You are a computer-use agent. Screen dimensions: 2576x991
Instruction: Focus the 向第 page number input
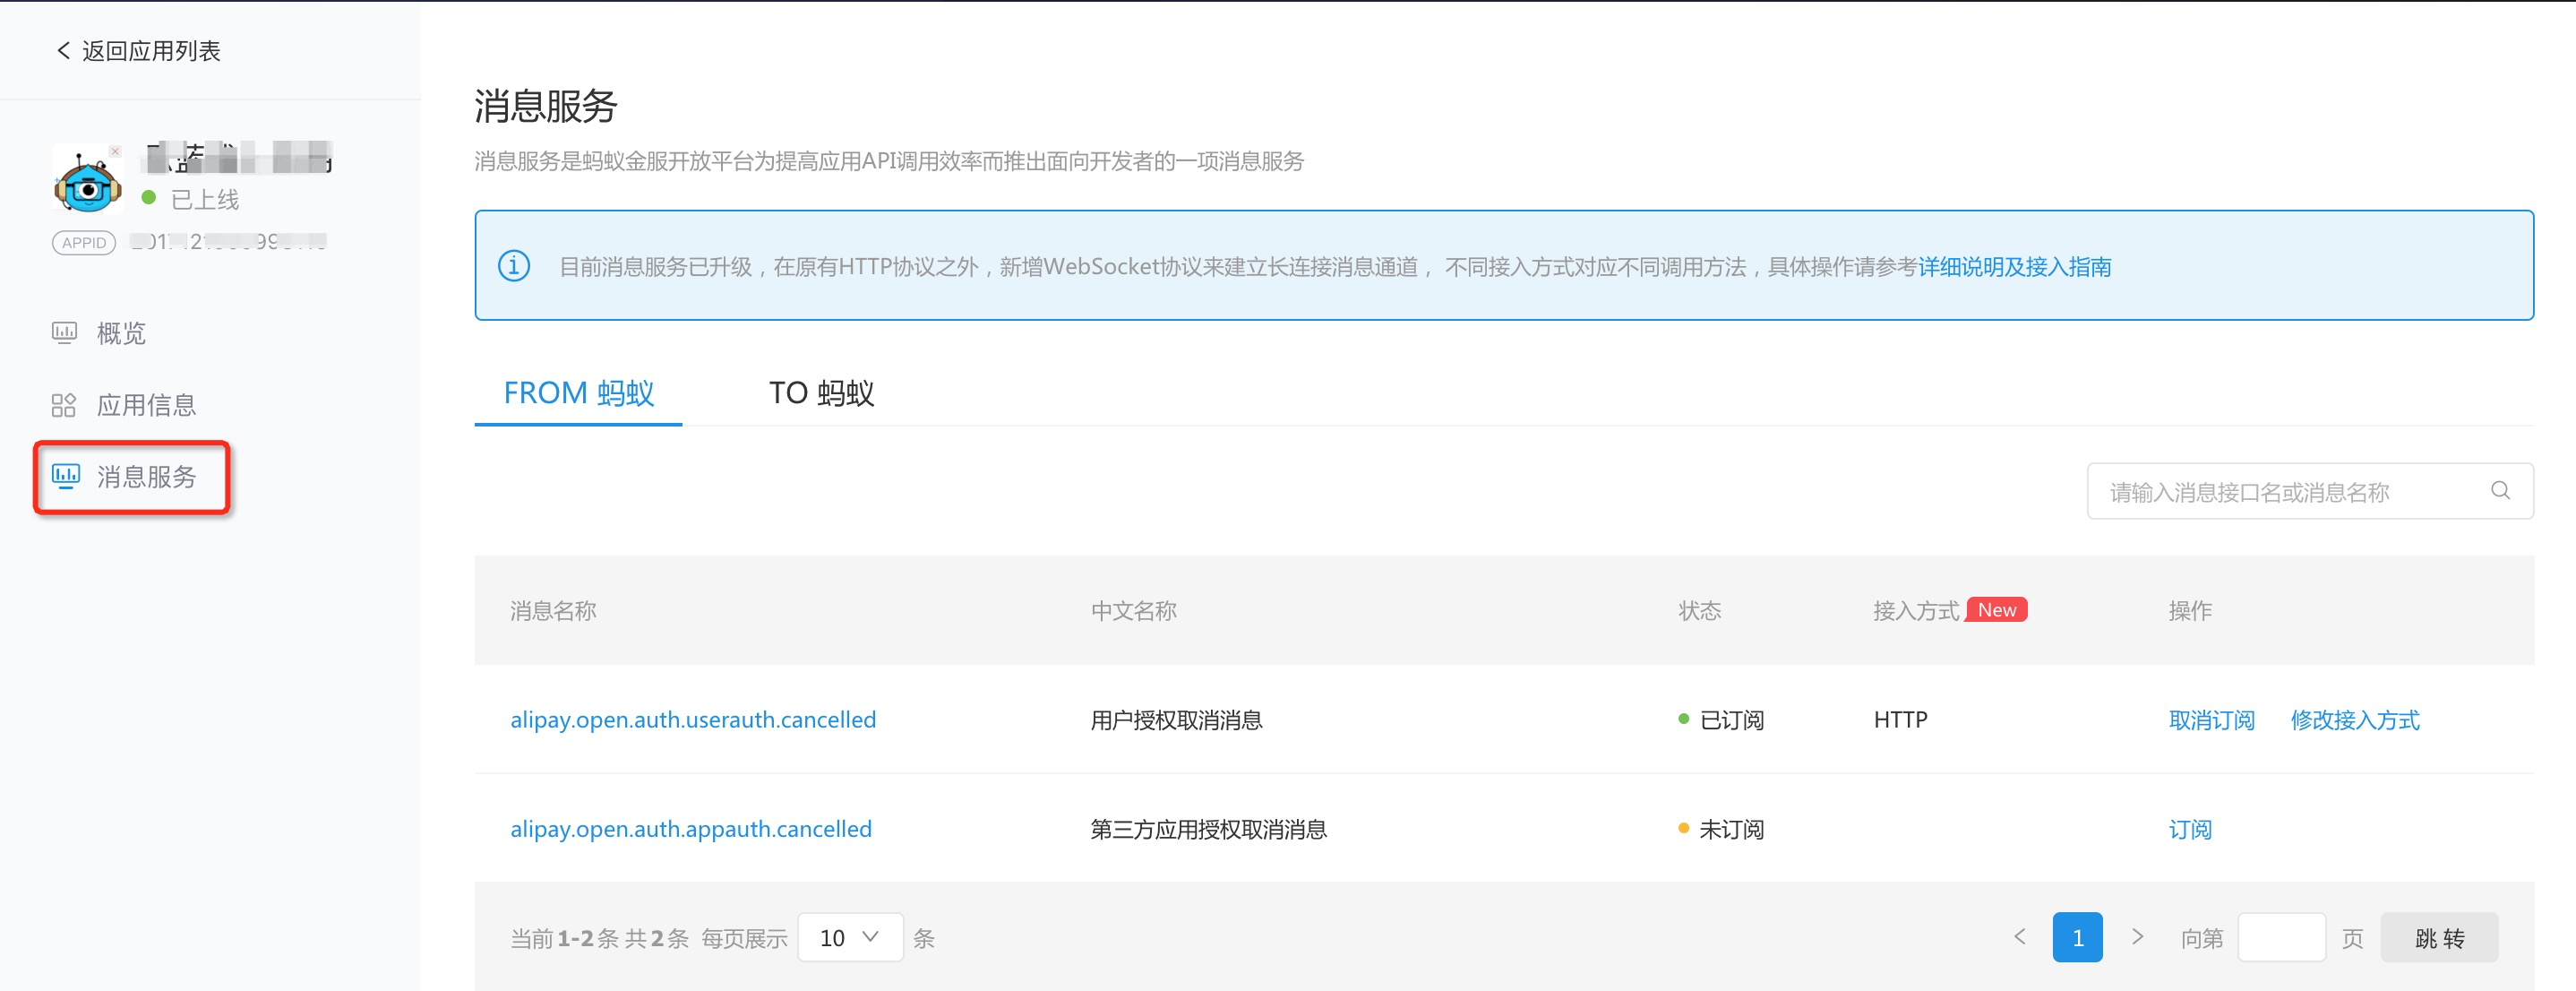2281,937
